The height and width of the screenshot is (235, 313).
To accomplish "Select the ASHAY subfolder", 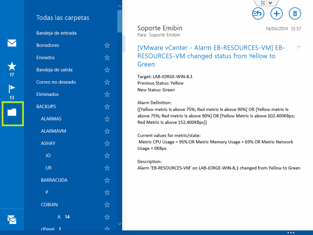I will click(x=48, y=143).
